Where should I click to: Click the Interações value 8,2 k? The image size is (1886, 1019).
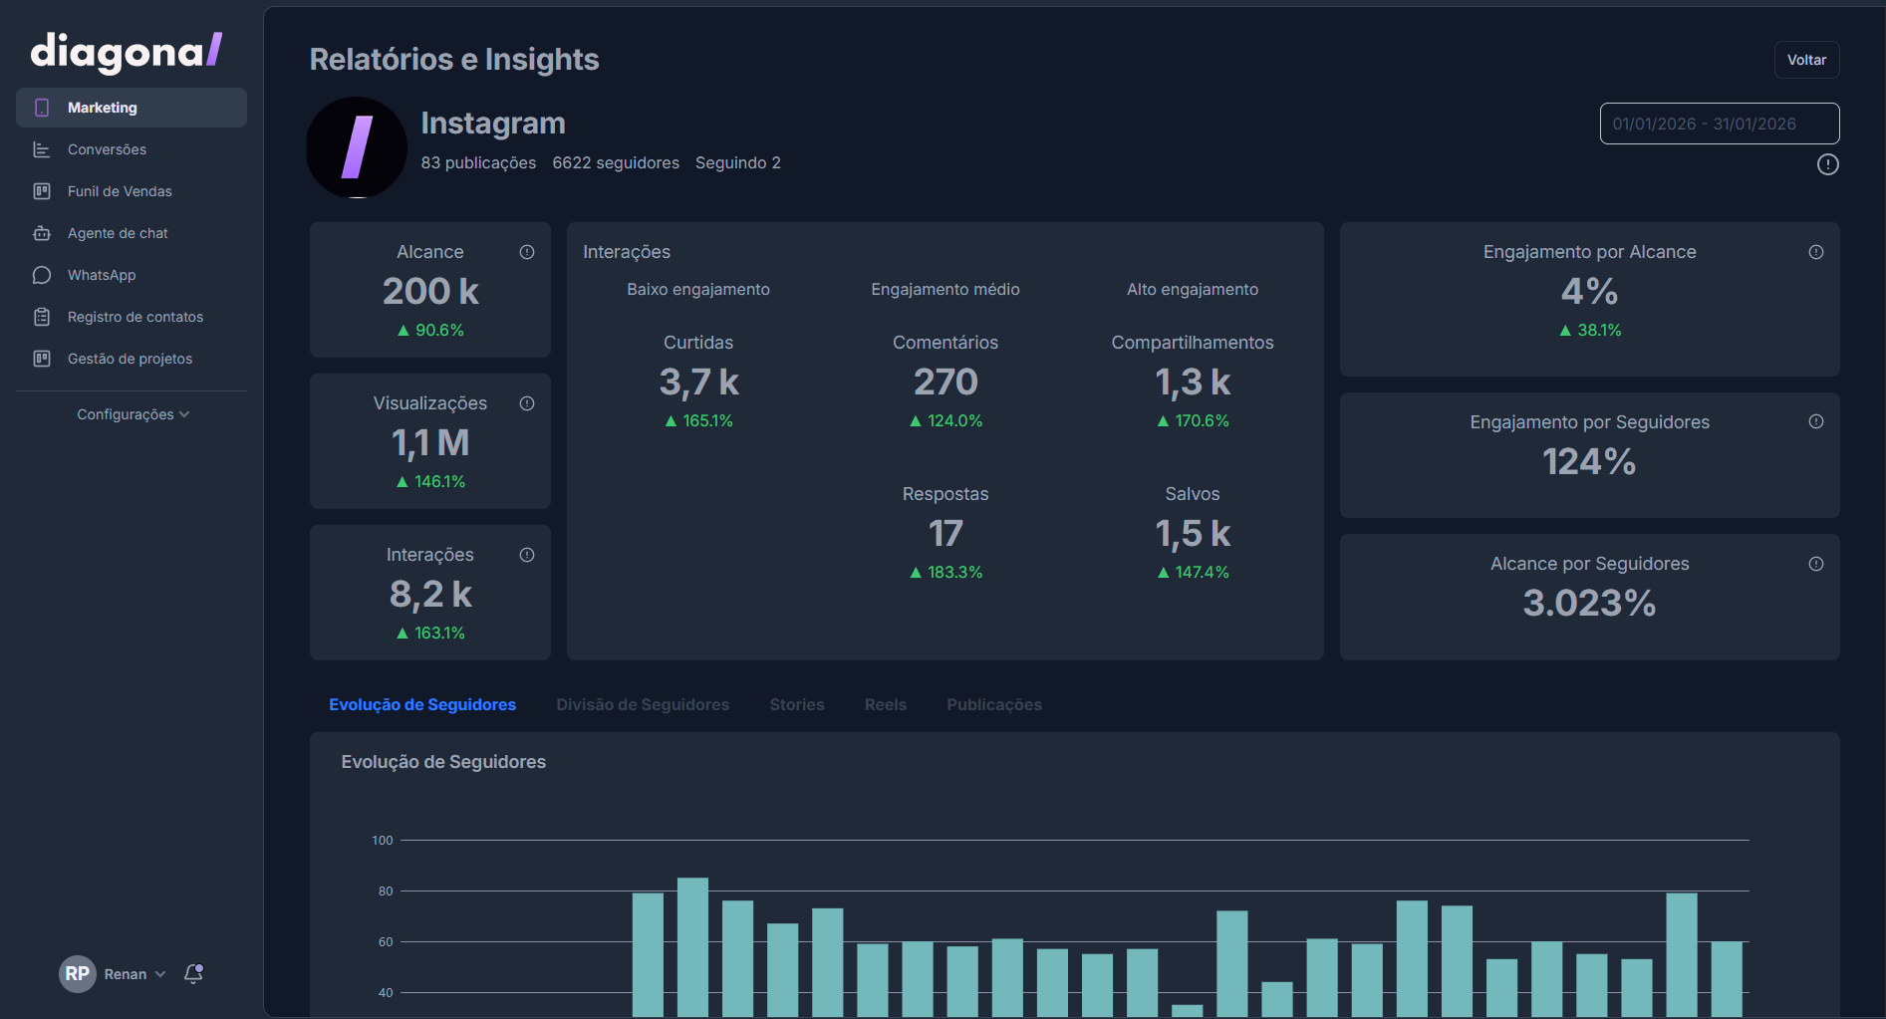430,594
